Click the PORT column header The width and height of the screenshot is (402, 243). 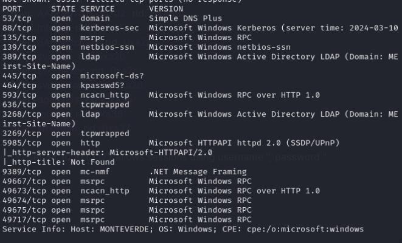pyautogui.click(x=12, y=9)
